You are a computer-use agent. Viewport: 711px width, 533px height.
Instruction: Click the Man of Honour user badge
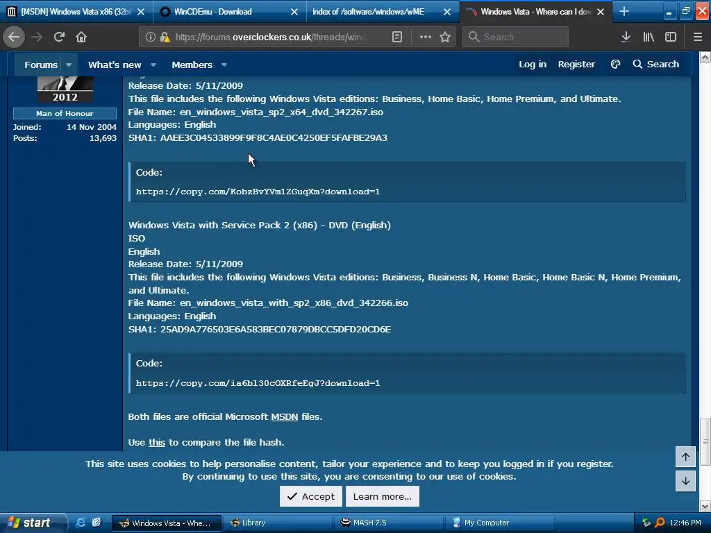pyautogui.click(x=65, y=113)
